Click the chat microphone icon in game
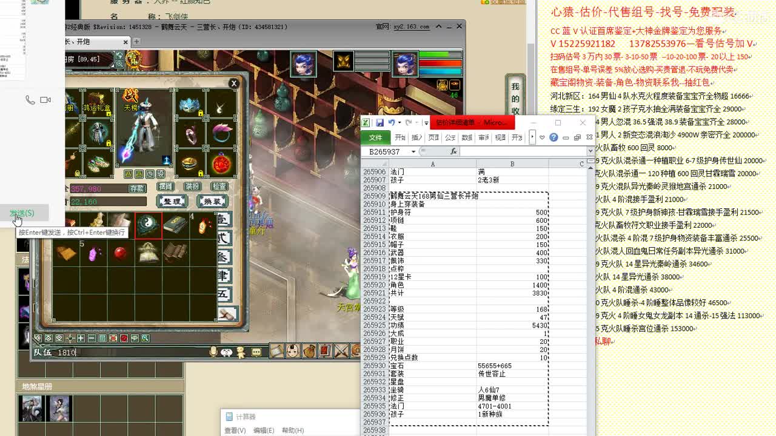The image size is (776, 436). pos(213,351)
